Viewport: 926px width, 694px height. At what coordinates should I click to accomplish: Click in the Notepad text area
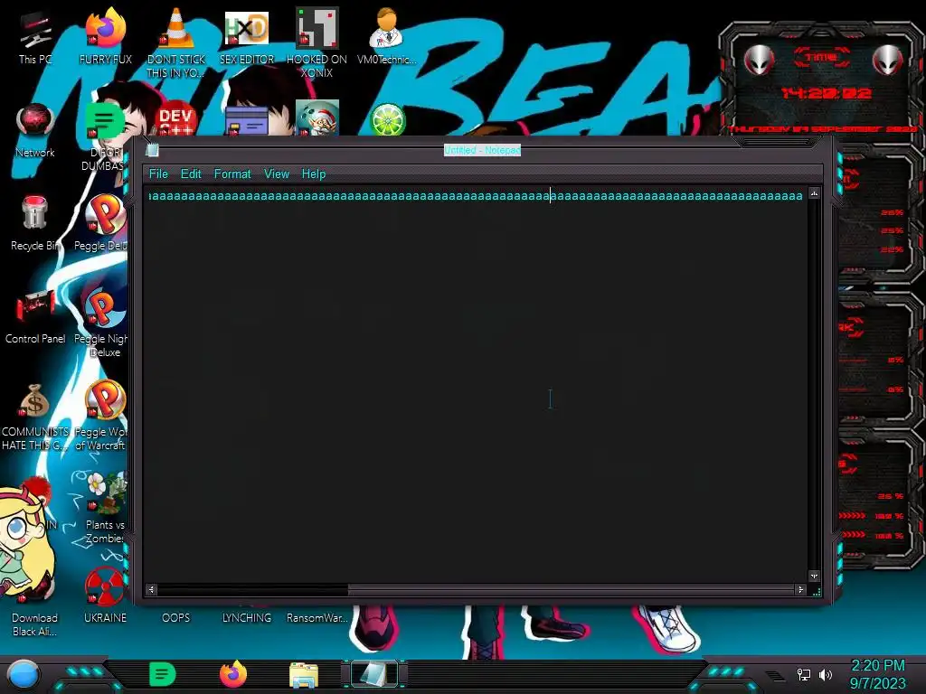pos(476,385)
